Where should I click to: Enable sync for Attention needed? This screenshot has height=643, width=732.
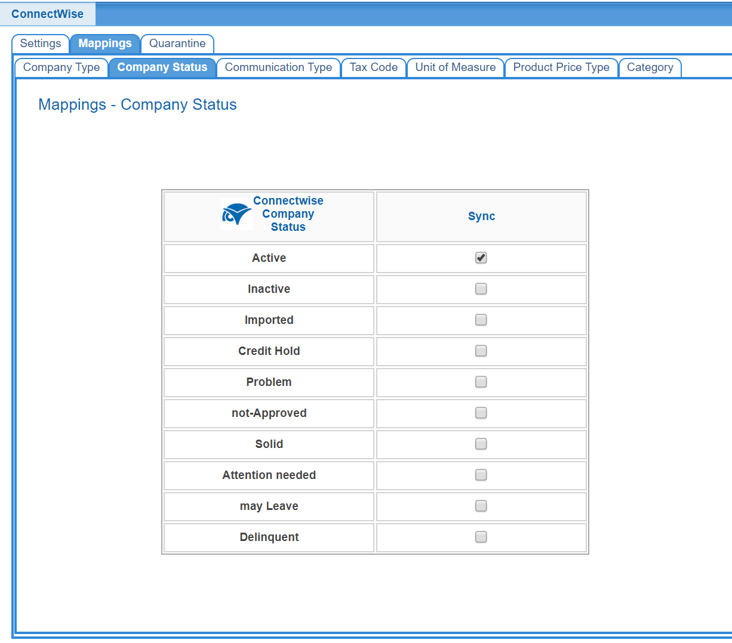click(481, 475)
